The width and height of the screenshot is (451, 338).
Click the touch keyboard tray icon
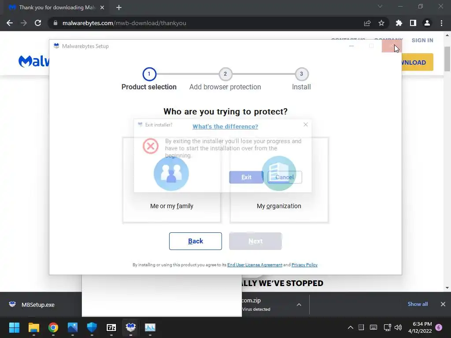(373, 327)
